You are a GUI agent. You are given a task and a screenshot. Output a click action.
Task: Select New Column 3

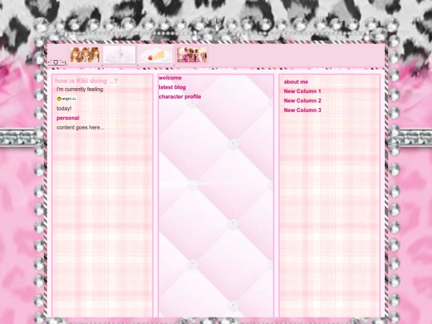(x=302, y=110)
